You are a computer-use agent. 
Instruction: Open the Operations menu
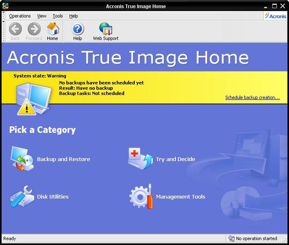pos(20,16)
